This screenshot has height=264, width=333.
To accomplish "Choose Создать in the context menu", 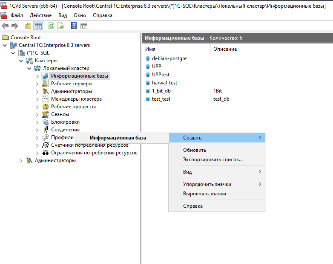I will point(217,138).
